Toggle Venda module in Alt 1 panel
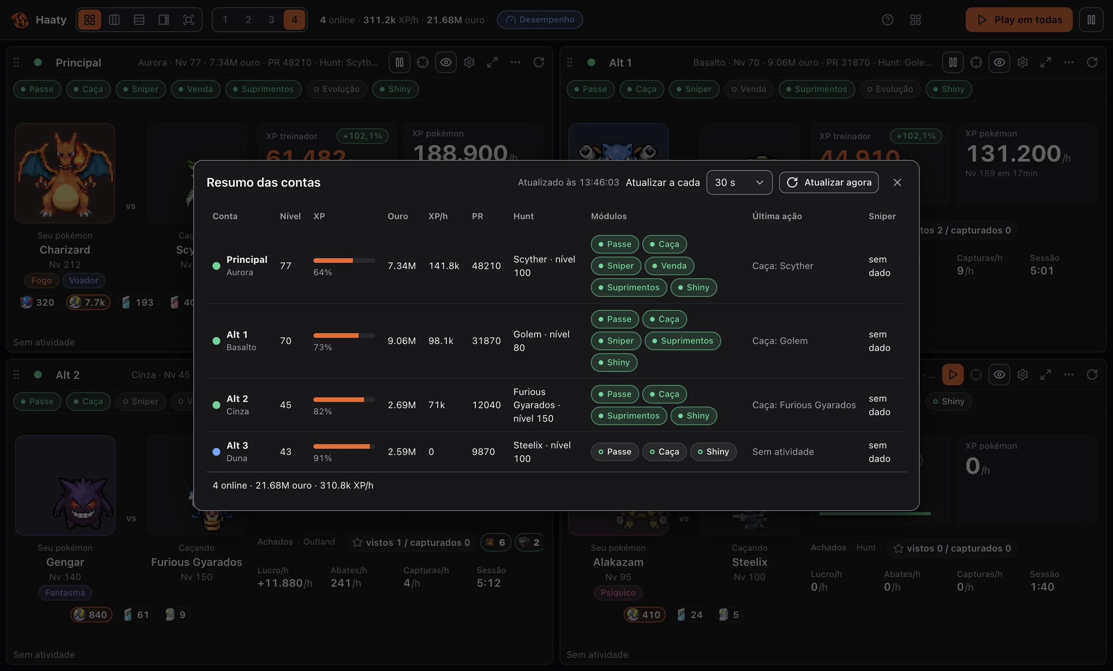The height and width of the screenshot is (671, 1113). [x=749, y=89]
